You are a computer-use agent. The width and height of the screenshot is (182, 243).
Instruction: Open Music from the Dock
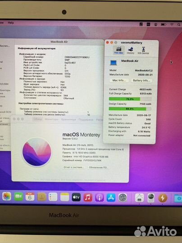click(88, 198)
